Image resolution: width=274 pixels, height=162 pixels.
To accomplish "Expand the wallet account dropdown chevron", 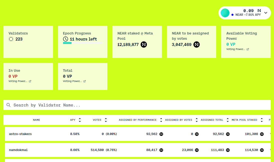I will (265, 13).
